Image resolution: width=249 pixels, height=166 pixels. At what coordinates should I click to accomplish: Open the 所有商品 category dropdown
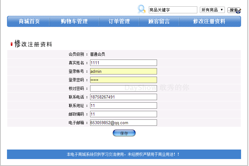click(212, 10)
